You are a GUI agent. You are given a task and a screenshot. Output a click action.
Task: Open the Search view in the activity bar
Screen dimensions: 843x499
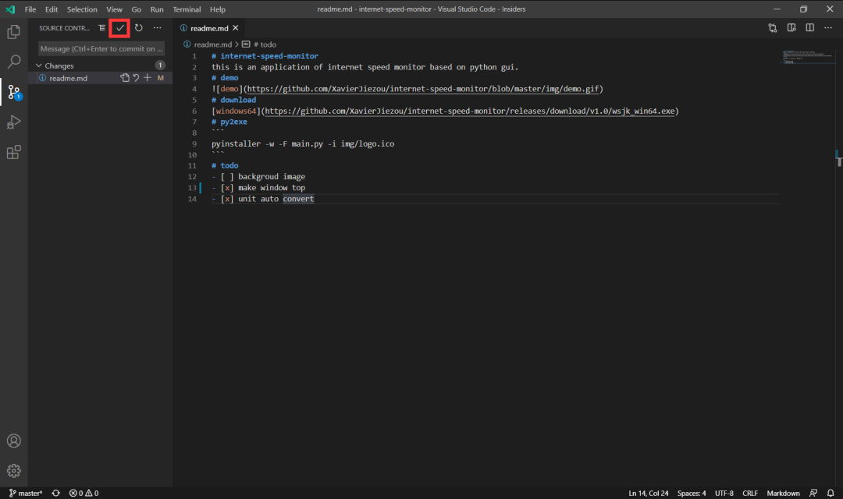click(14, 62)
